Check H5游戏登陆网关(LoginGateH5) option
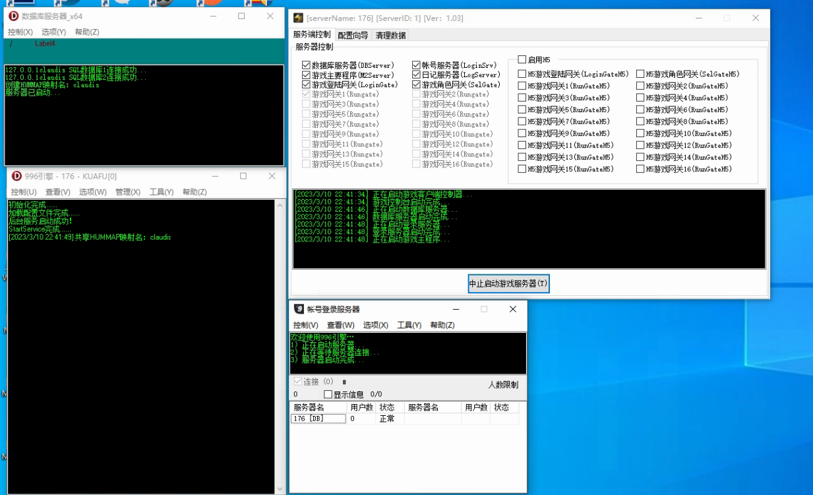 pyautogui.click(x=522, y=74)
